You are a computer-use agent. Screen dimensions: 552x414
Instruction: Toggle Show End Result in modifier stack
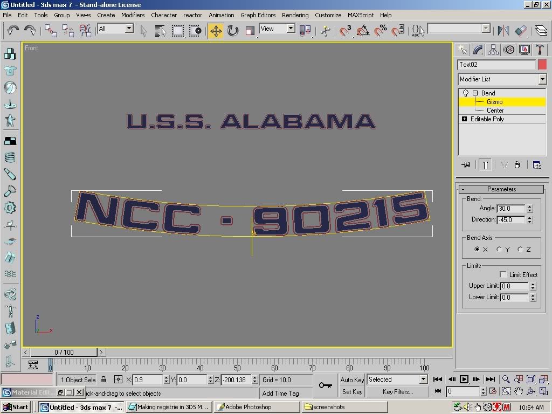pyautogui.click(x=485, y=165)
